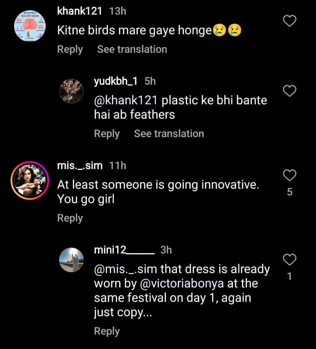
Task: View the 5 likes count on mis._.sim's comment
Action: 290,192
